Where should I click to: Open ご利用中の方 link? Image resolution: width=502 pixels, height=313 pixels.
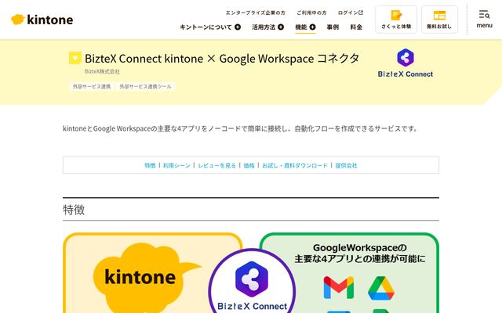coord(311,13)
